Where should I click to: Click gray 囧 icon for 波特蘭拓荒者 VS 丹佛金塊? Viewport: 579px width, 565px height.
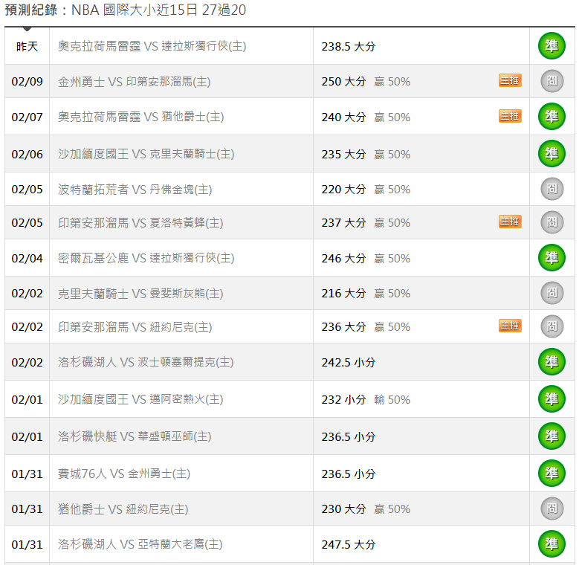[x=552, y=189]
